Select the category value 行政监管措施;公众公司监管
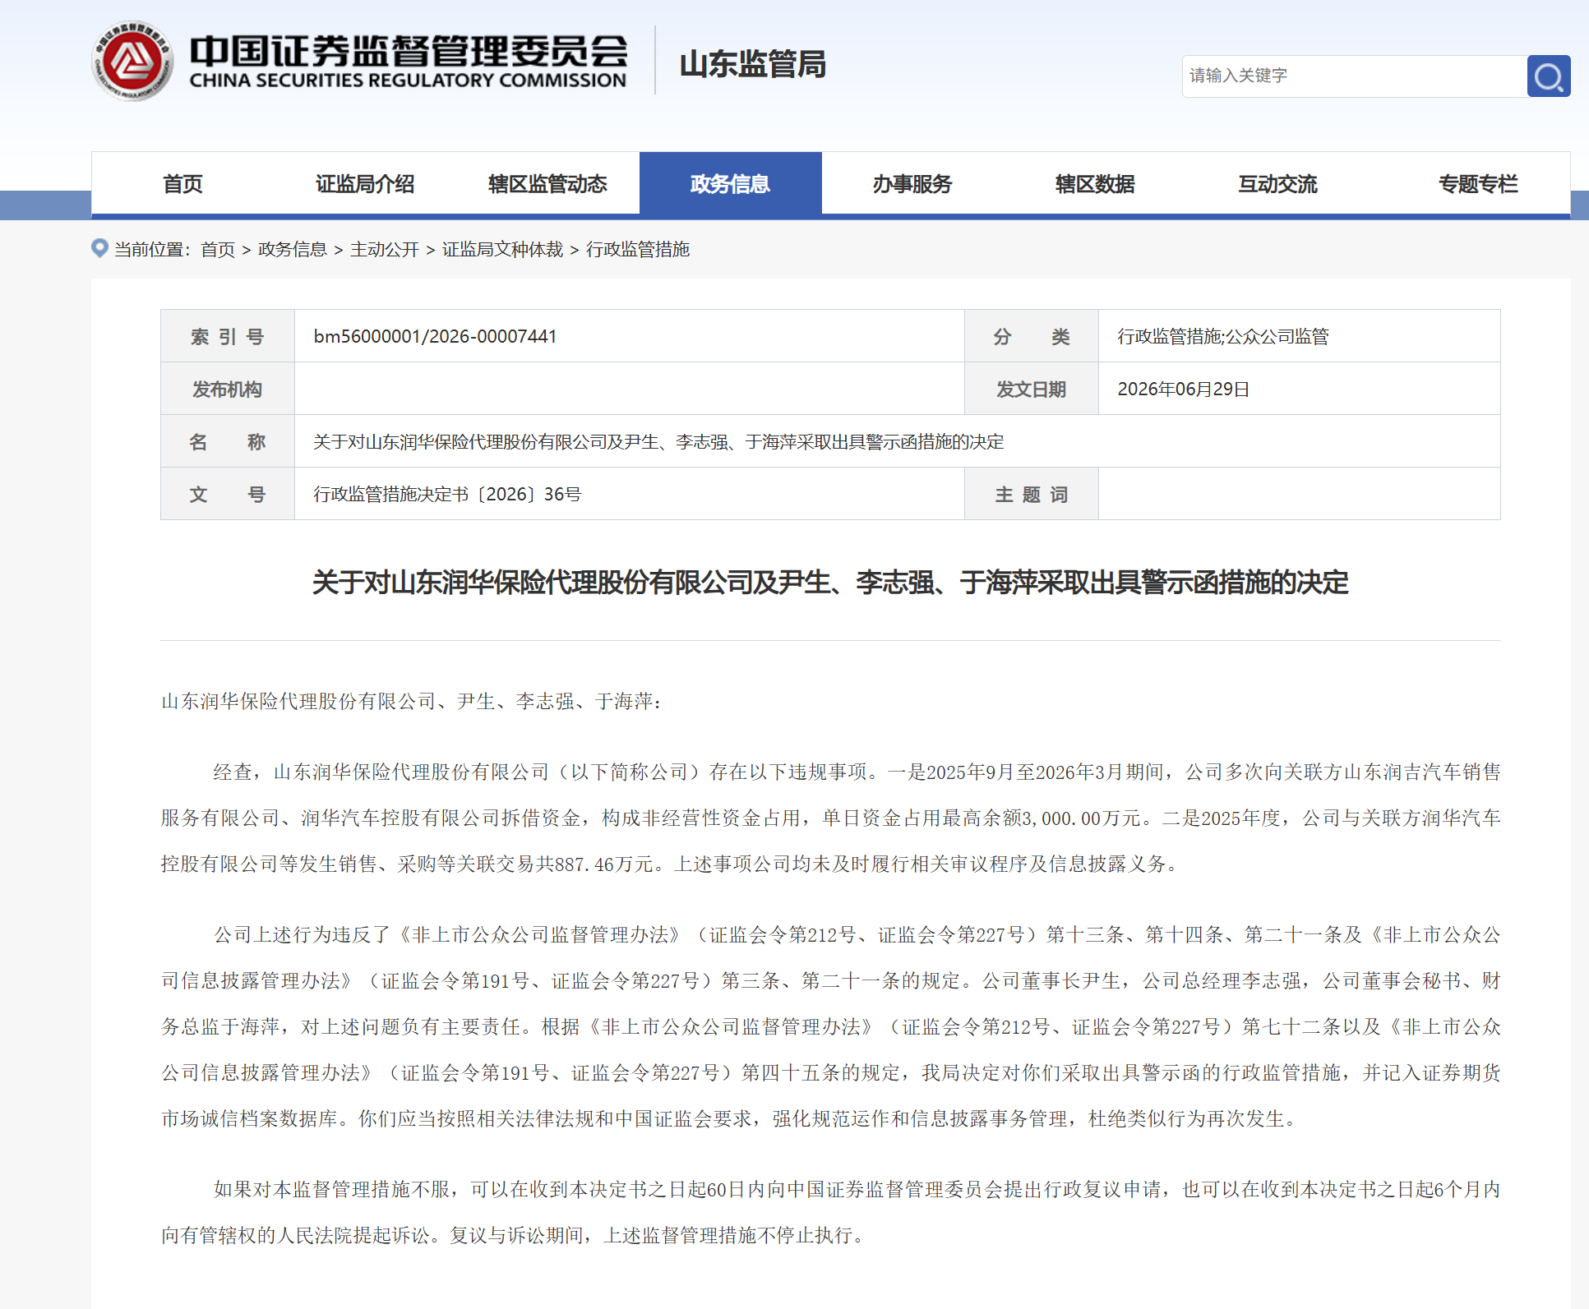 1223,336
